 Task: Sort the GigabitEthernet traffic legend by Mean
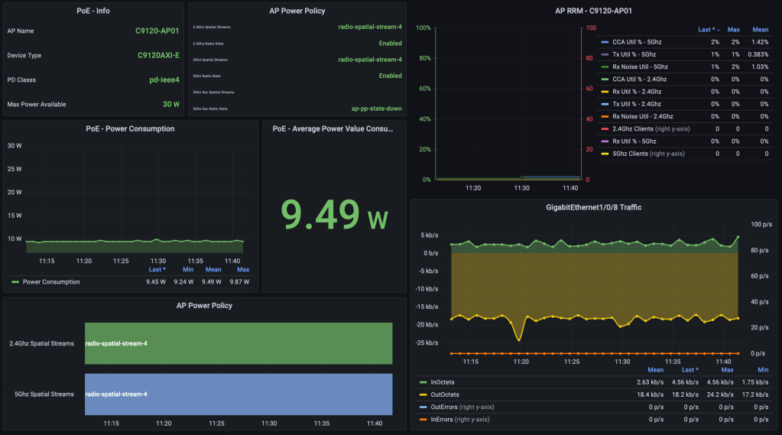654,369
